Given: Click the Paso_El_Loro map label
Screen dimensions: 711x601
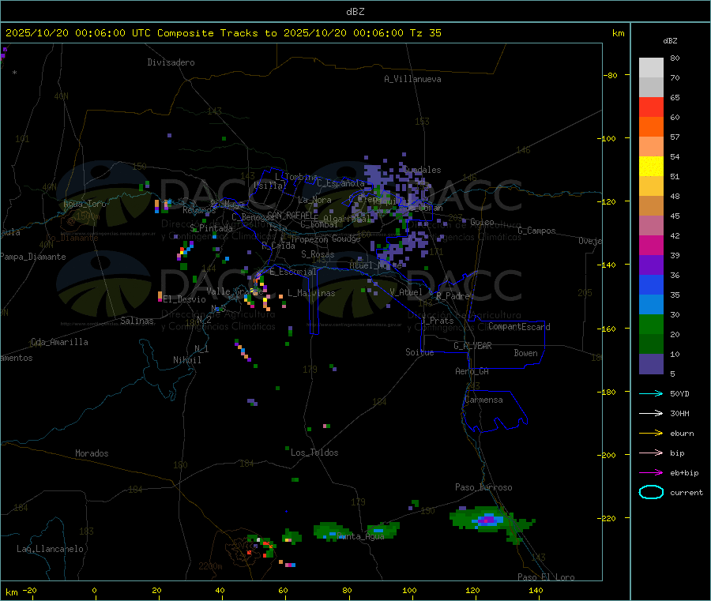Looking at the screenshot, I should tap(547, 577).
